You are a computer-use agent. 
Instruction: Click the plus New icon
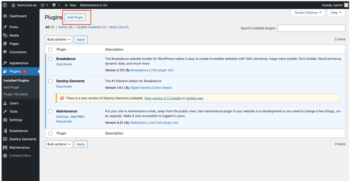point(66,5)
